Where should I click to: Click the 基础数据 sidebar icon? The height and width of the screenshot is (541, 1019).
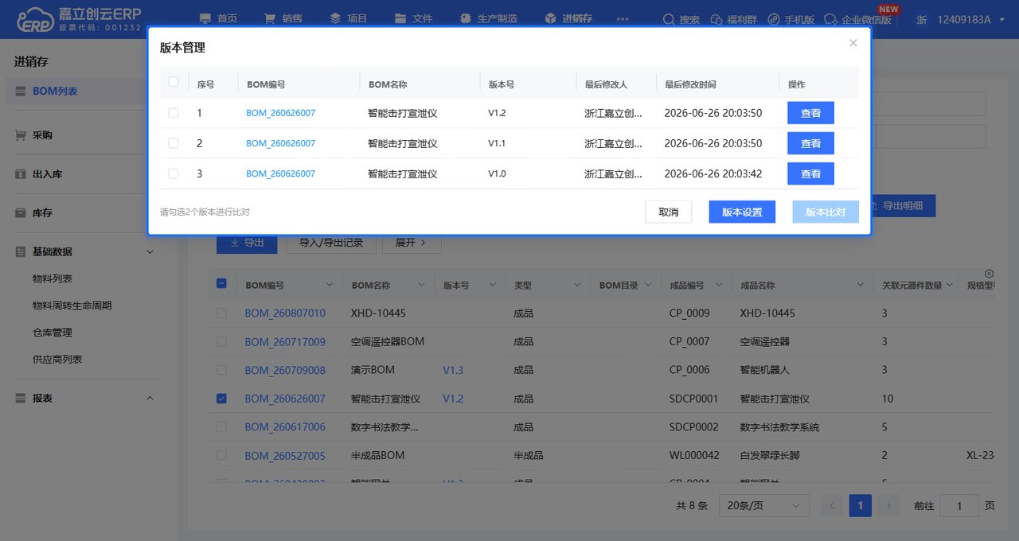click(x=21, y=251)
